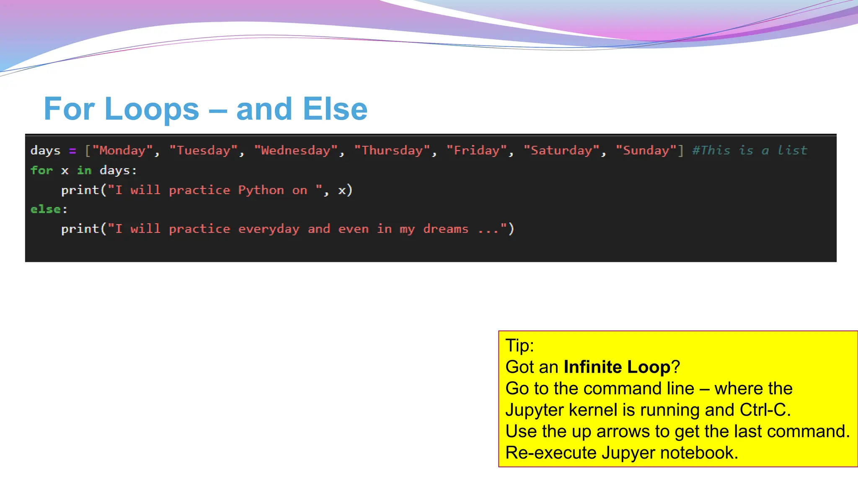Screen dimensions: 858x482
Task: Click the line "Re-execute Jupyer notebook."
Action: [622, 453]
